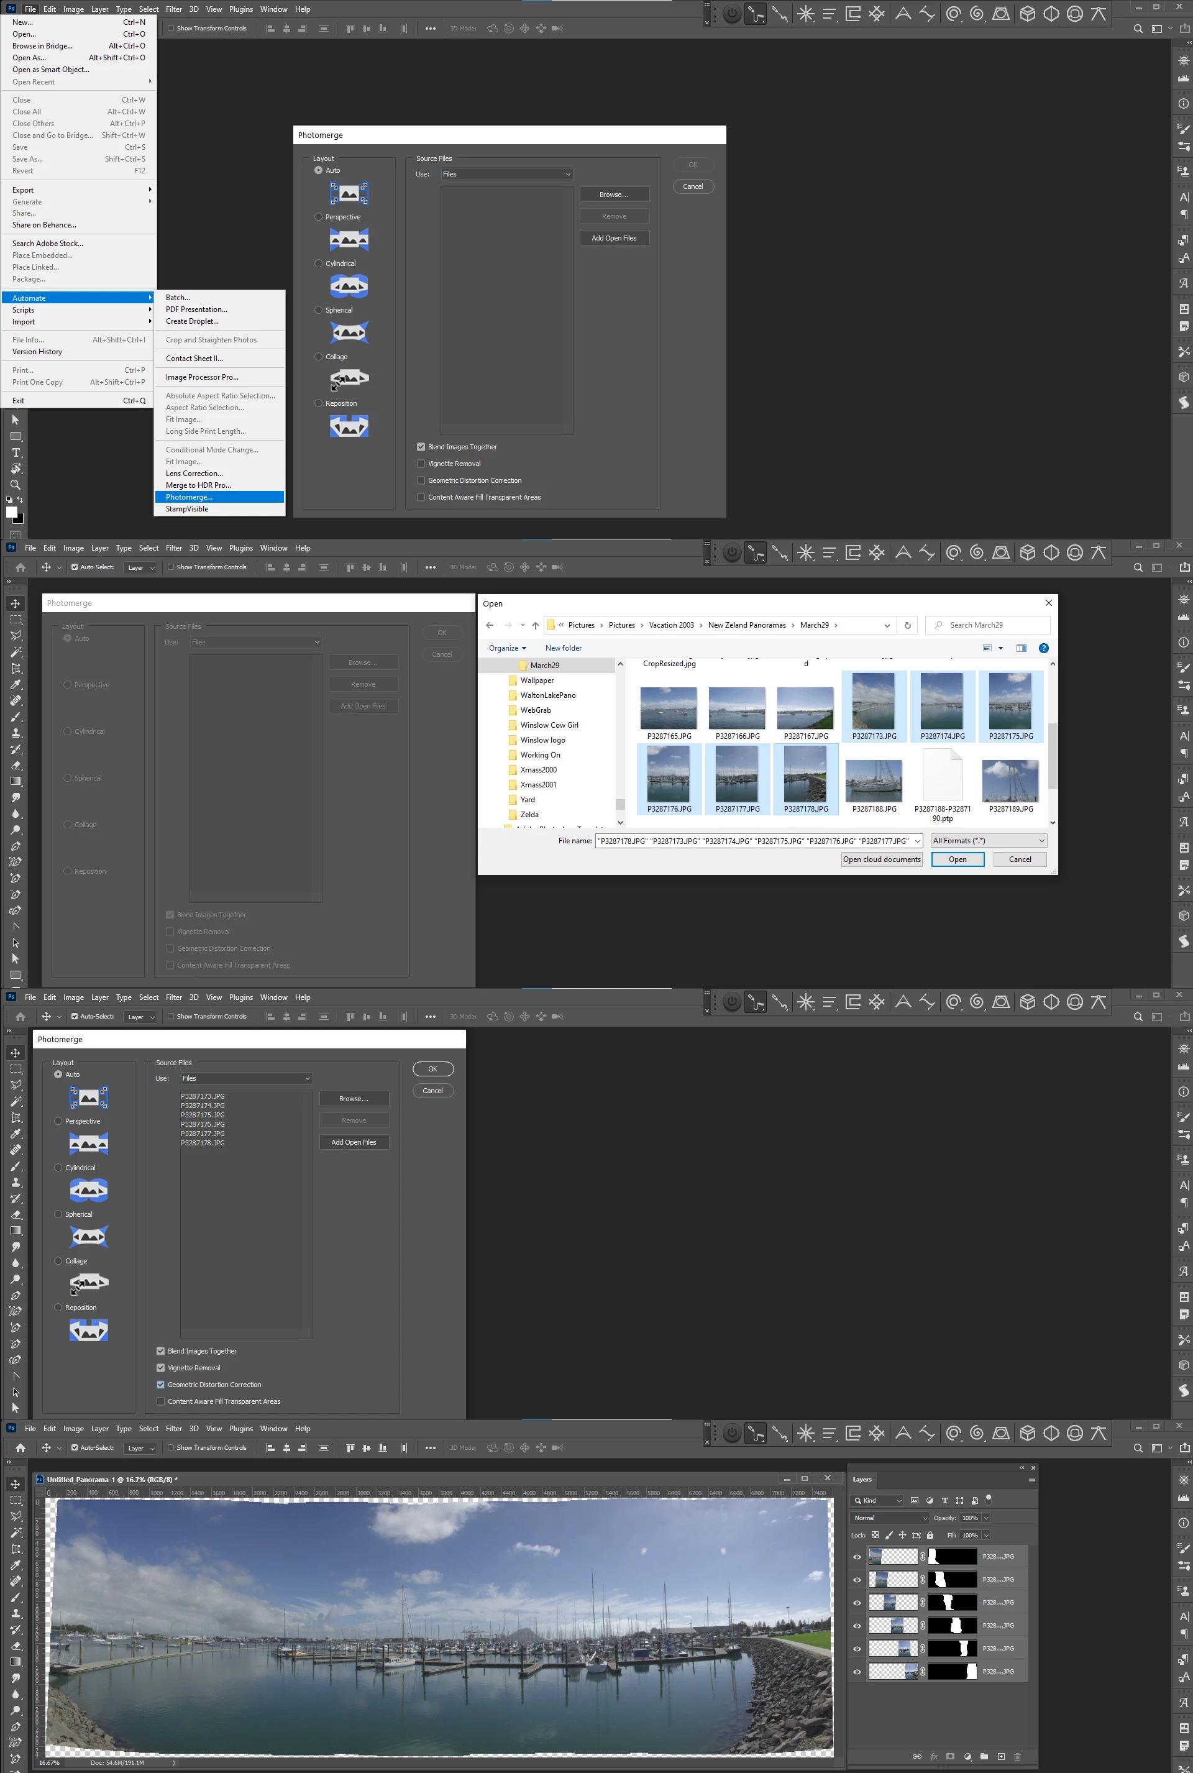Image resolution: width=1193 pixels, height=1773 pixels.
Task: Click the Refresh button in Open dialog
Action: coord(907,626)
